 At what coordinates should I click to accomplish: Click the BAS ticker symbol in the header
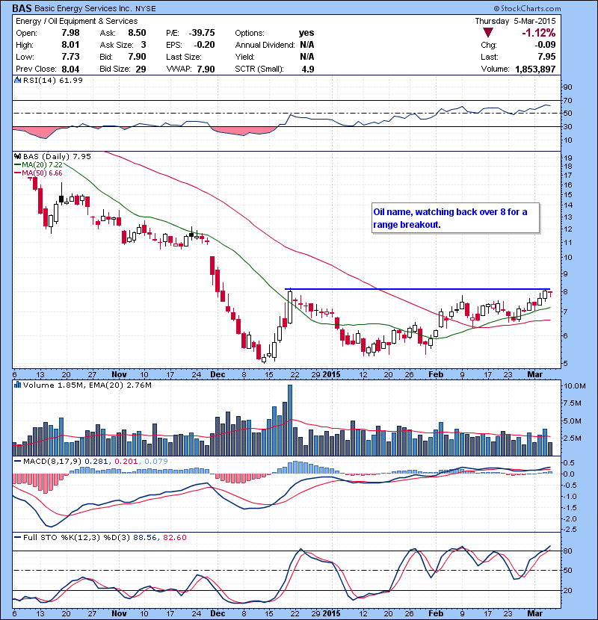(22, 8)
